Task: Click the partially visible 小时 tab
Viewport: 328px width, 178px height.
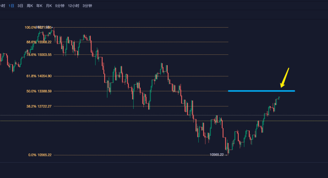Action: [x=2, y=6]
